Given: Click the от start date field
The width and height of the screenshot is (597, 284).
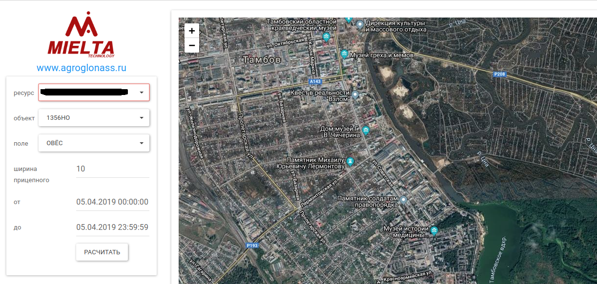Looking at the screenshot, I should point(112,202).
